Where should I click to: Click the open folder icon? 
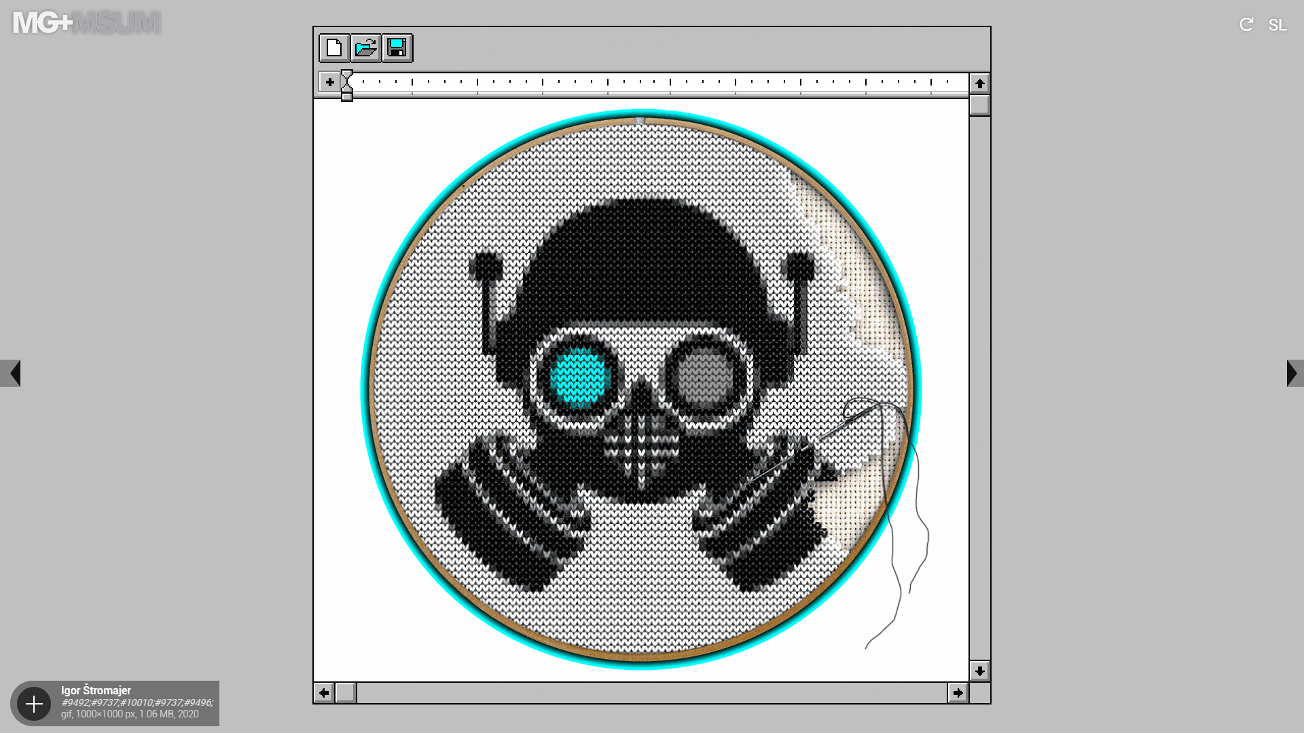pyautogui.click(x=365, y=48)
